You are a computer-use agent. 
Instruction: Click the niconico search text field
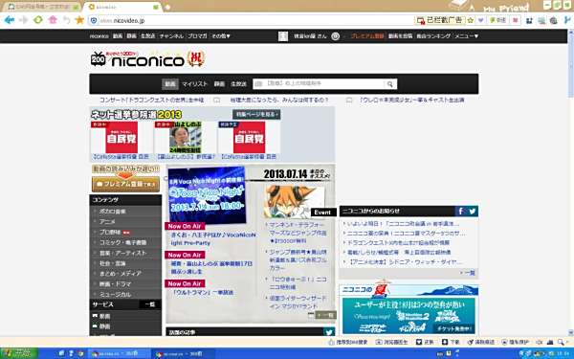click(319, 84)
